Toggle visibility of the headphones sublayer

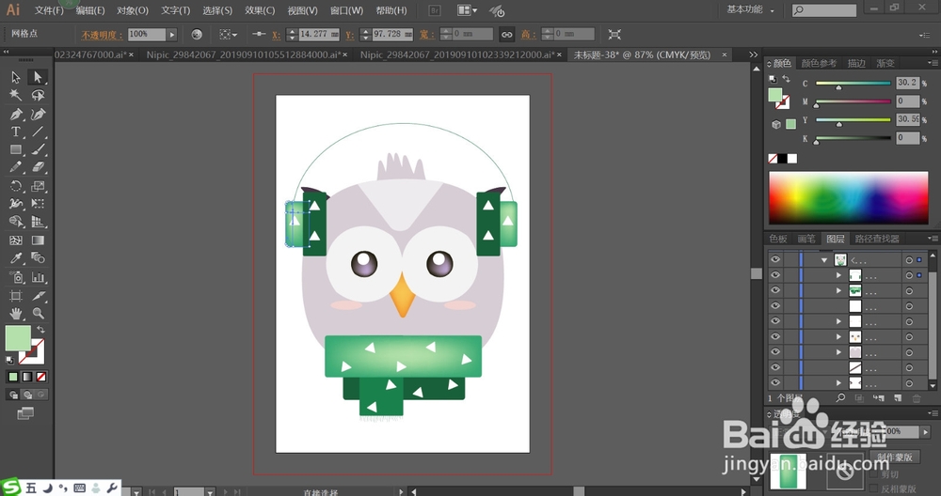click(x=775, y=275)
